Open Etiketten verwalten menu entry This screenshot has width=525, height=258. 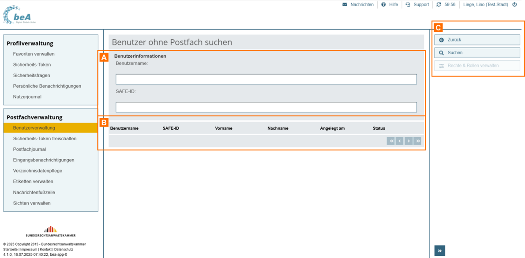(33, 182)
